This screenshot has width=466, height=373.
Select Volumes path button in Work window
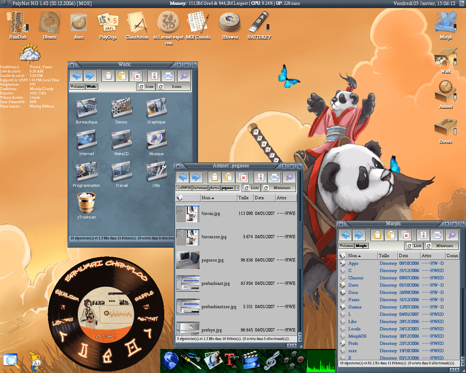coord(77,87)
